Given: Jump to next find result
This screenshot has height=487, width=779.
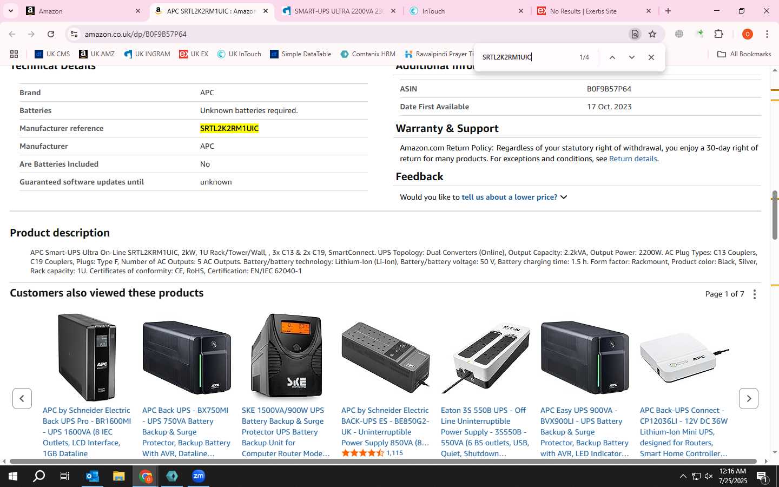Looking at the screenshot, I should pyautogui.click(x=631, y=57).
